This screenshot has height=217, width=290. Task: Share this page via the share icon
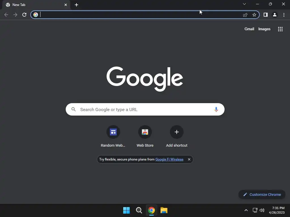245,15
